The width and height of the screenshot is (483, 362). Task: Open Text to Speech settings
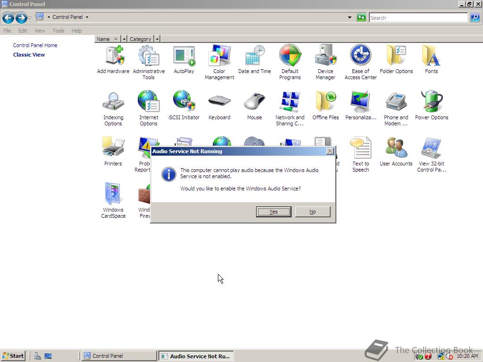(361, 155)
